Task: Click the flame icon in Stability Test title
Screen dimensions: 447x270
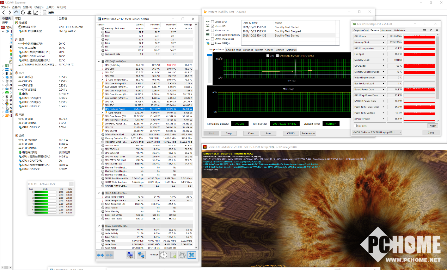Action: click(x=205, y=12)
